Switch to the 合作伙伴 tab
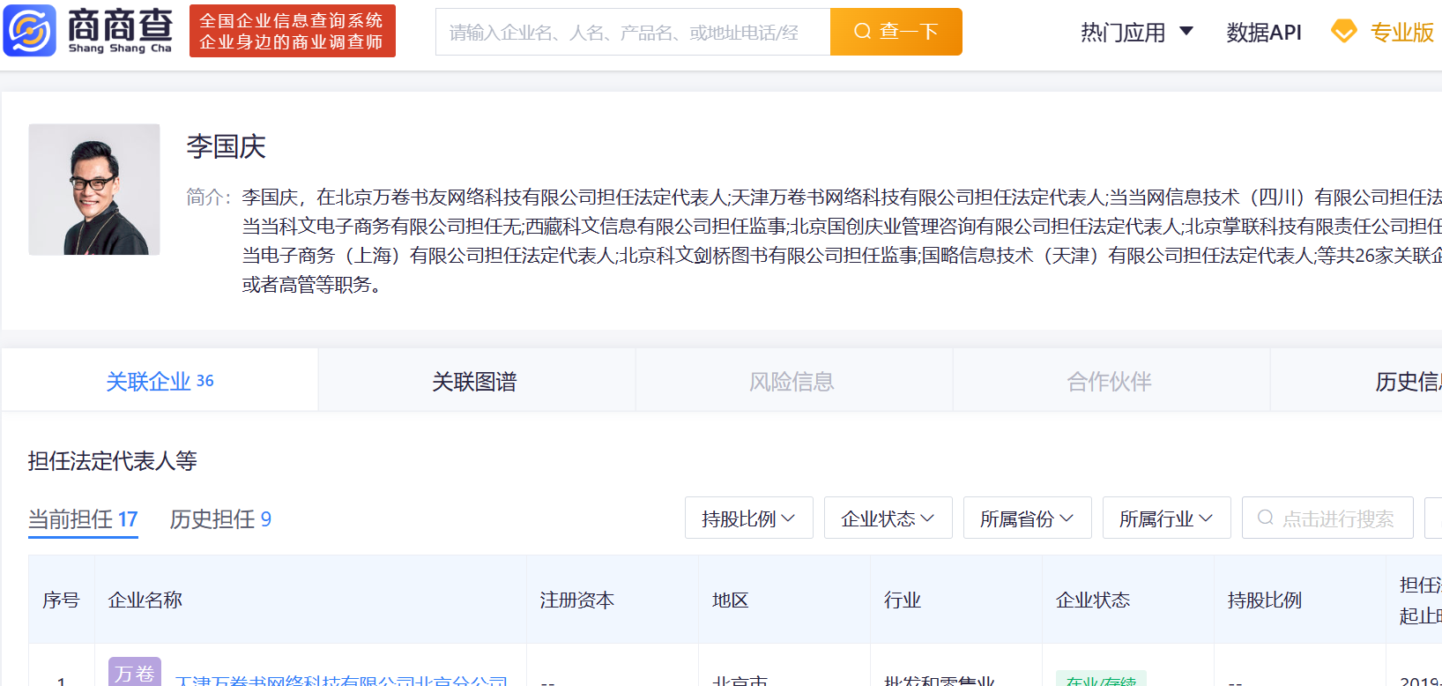This screenshot has height=686, width=1442. [1110, 381]
